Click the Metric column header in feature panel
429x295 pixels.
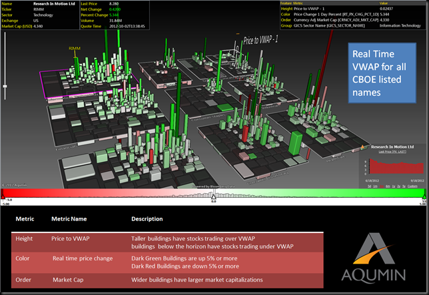298,3
